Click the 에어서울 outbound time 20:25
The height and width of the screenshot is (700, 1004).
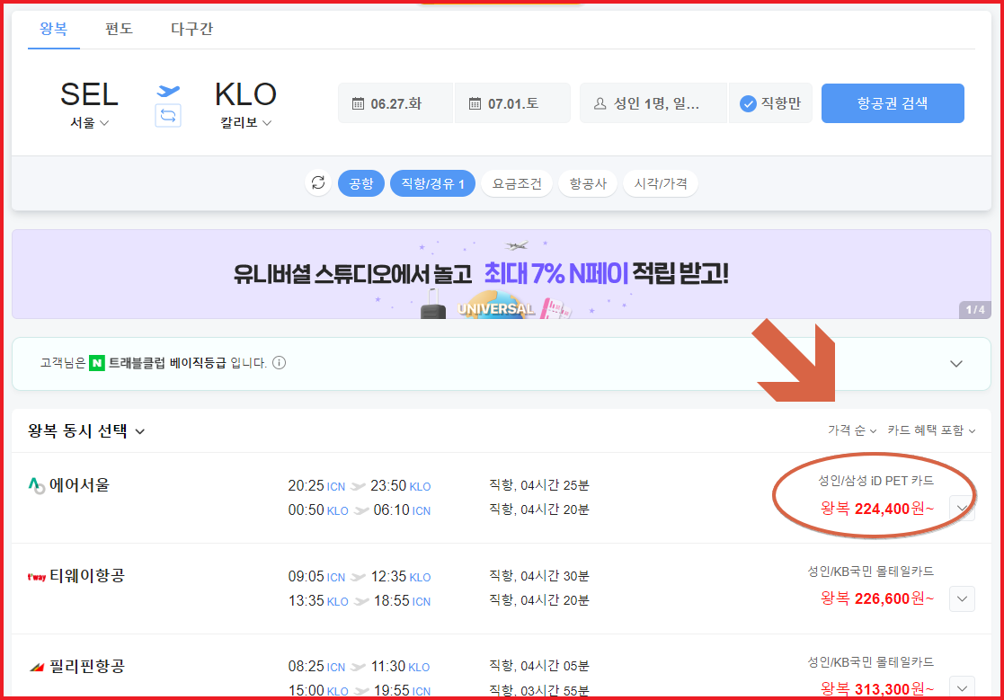307,486
